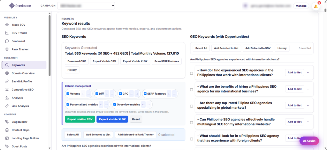Tick checkbox for 'What are the benefits' keyword
The image size is (327, 150).
[x=192, y=90]
